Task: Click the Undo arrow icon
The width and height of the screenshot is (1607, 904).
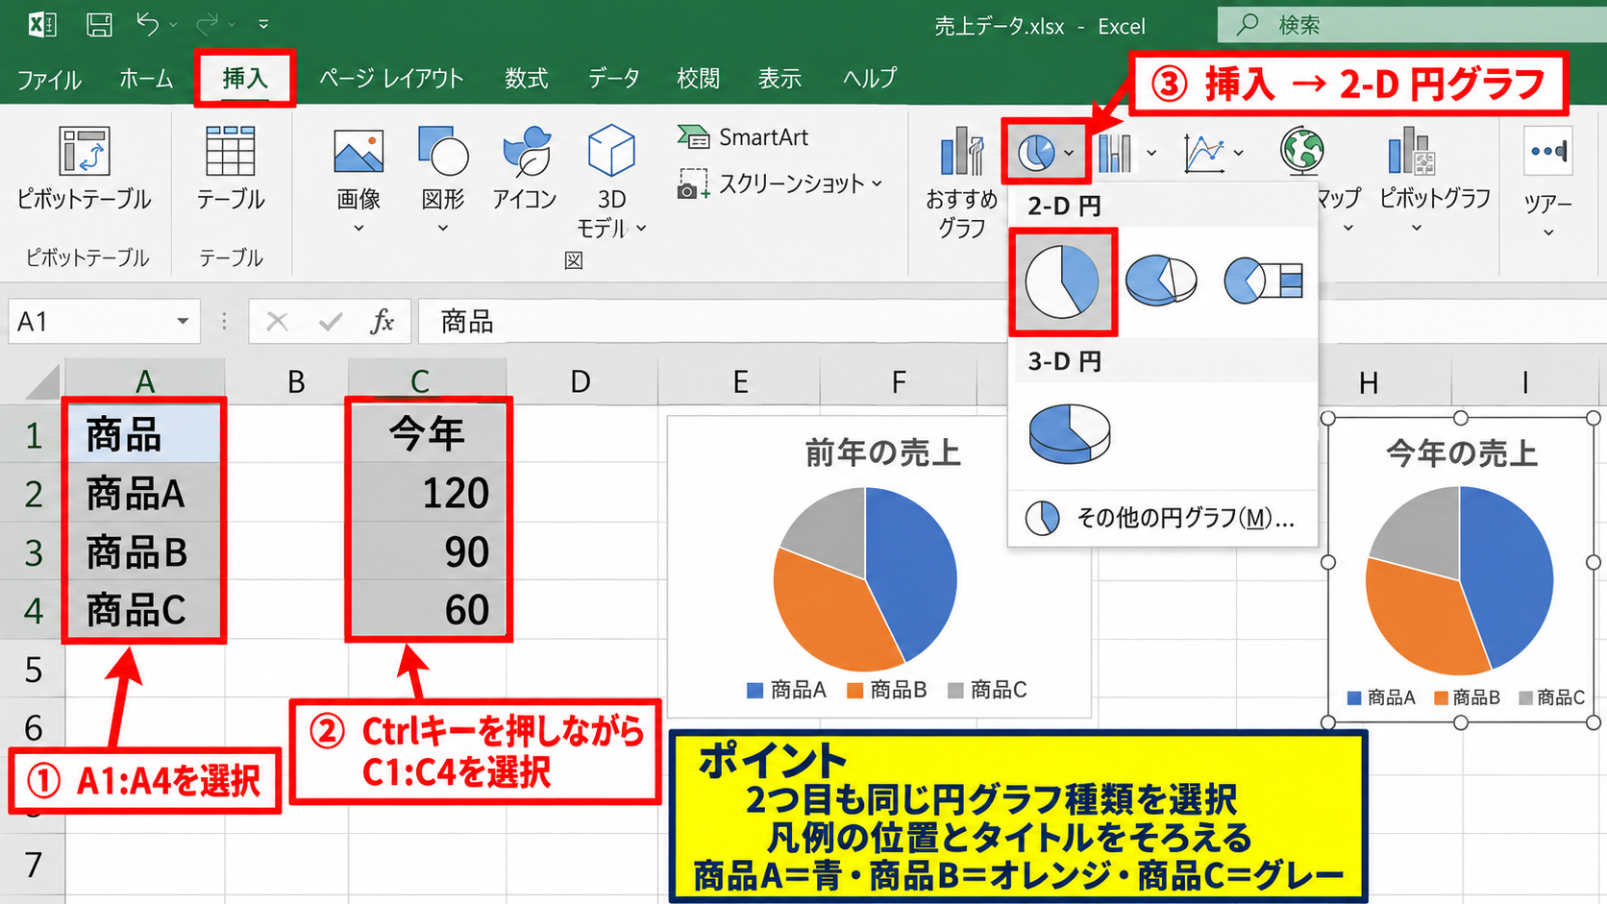Action: tap(147, 23)
